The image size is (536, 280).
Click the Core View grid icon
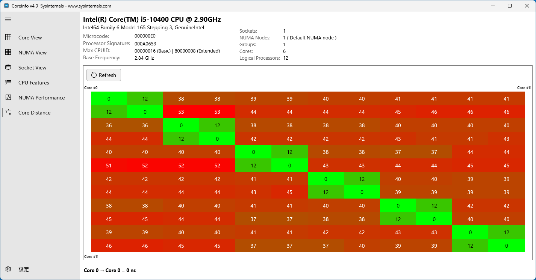point(8,38)
